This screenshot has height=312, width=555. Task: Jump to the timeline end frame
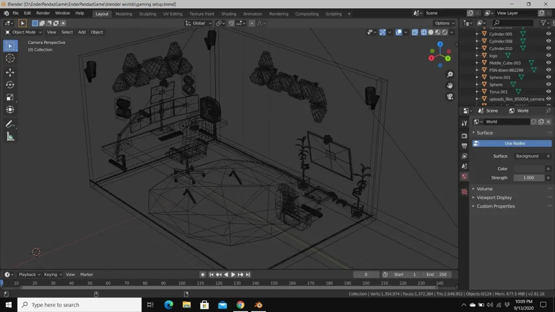248,275
